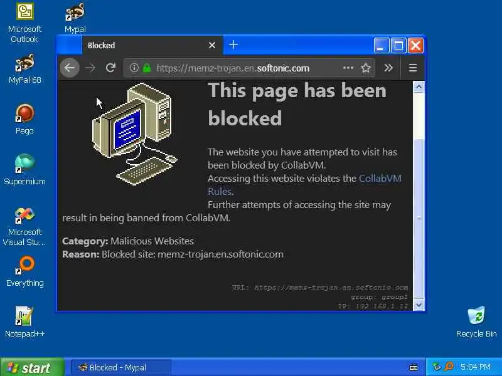The width and height of the screenshot is (502, 376).
Task: Click the vertical scrollbar thumb
Action: click(x=419, y=219)
